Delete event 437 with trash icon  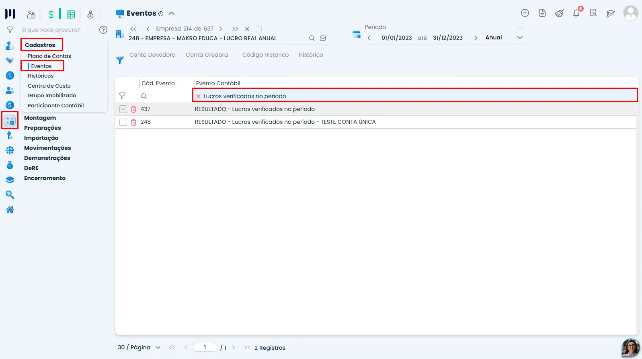pos(134,109)
